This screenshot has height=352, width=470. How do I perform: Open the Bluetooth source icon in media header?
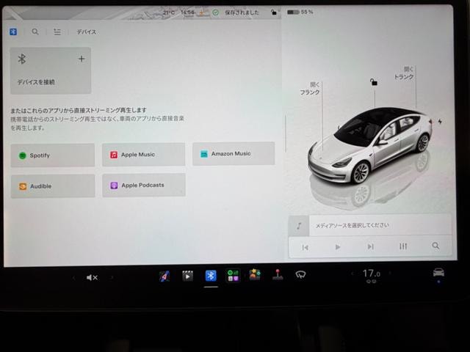pos(13,32)
